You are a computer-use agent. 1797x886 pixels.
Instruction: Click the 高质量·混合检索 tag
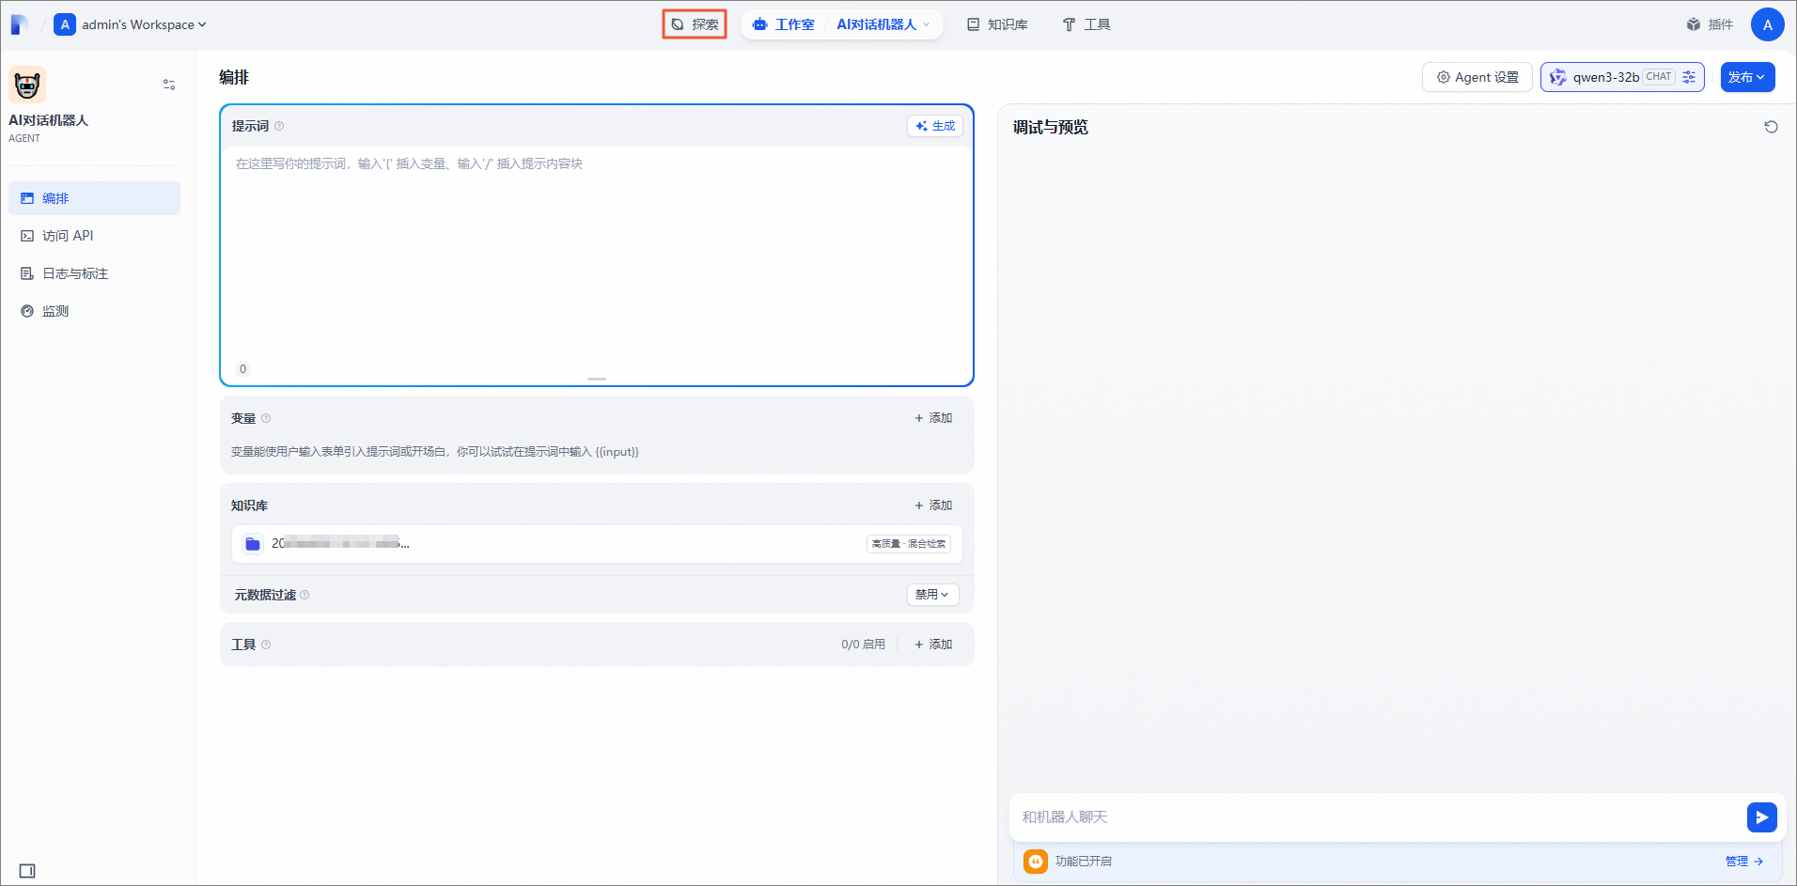coord(909,544)
